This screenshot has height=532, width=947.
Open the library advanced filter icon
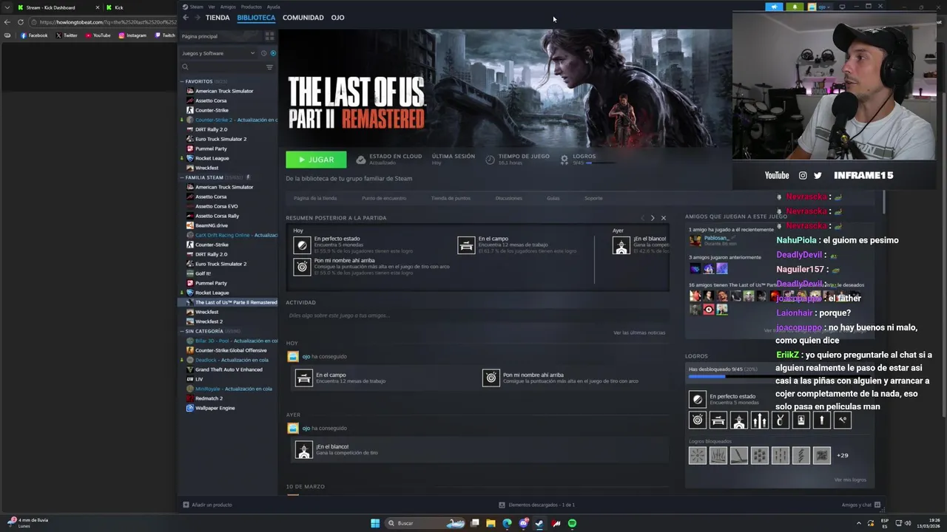(x=269, y=67)
